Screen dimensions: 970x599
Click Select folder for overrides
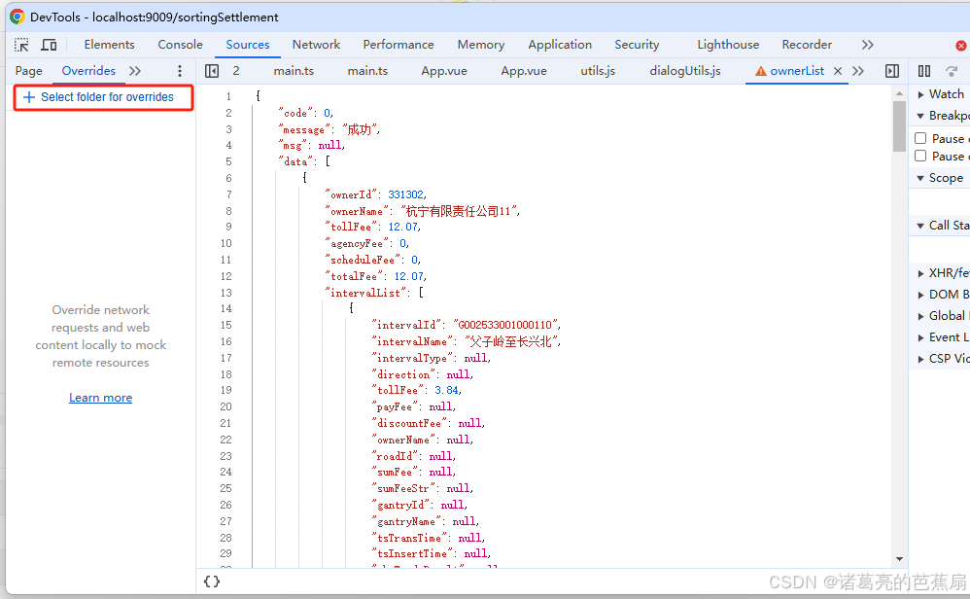103,97
